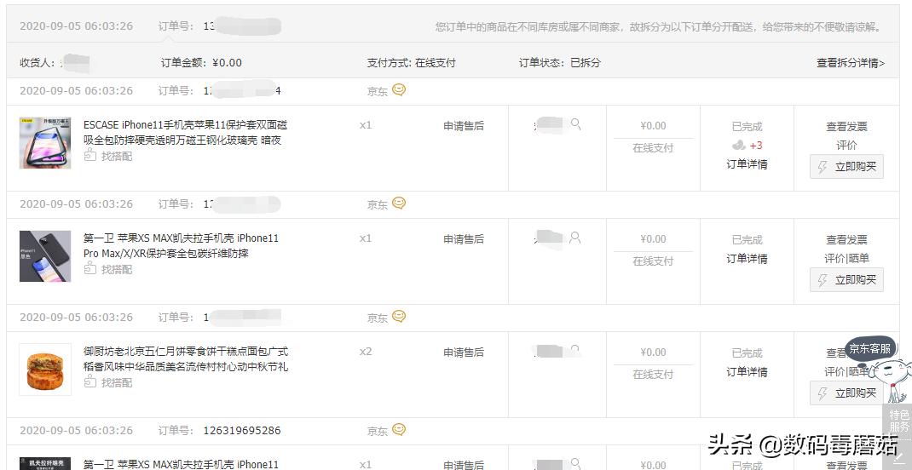The width and height of the screenshot is (912, 470).
Task: Click 京东 seller label above ESCASE order
Action: coord(377,91)
